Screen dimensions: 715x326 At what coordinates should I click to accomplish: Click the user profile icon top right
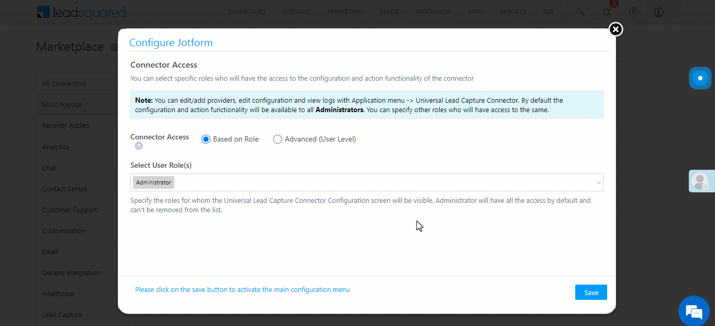pos(658,12)
